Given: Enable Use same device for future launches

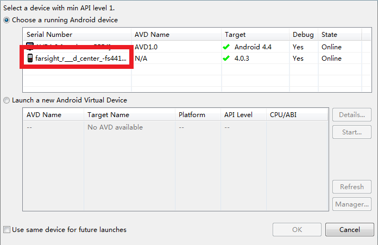Looking at the screenshot, I should pos(7,230).
